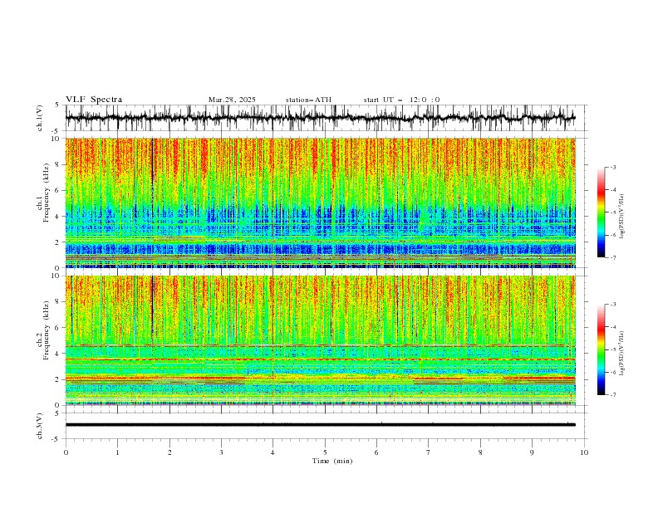This screenshot has width=658, height=508.
Task: Click time-axis tick label "4"
Action: [273, 452]
